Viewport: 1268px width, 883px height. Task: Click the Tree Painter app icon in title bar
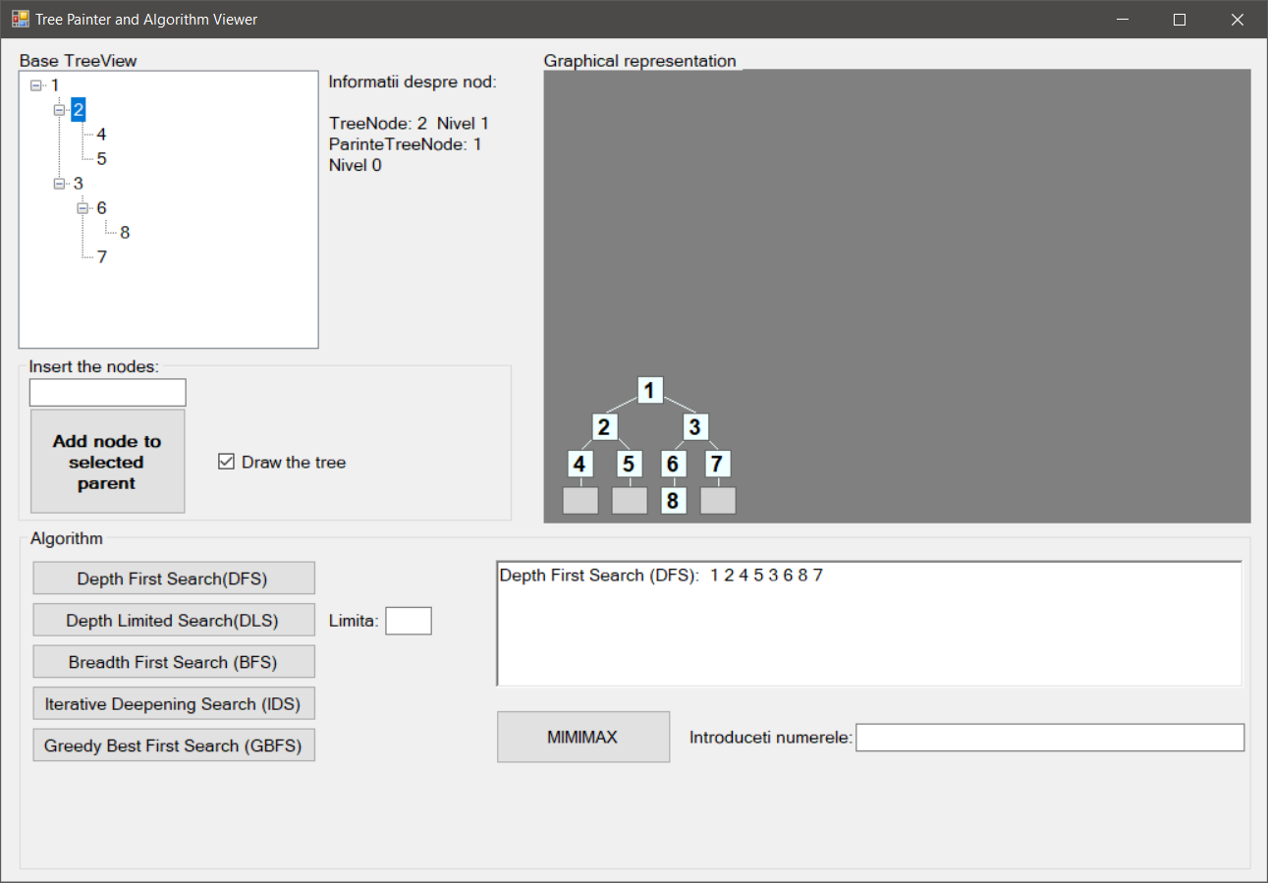20,19
